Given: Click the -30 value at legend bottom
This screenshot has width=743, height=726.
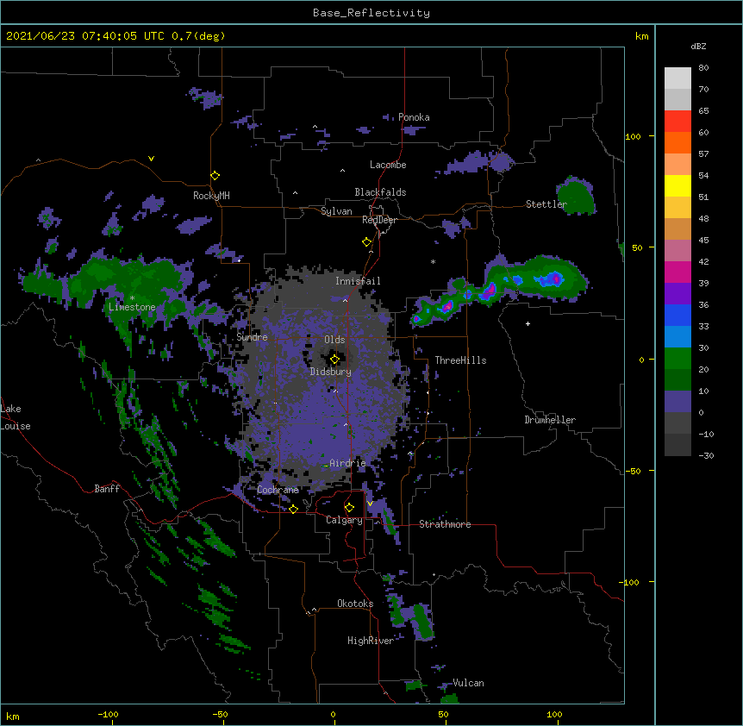Looking at the screenshot, I should tap(706, 455).
